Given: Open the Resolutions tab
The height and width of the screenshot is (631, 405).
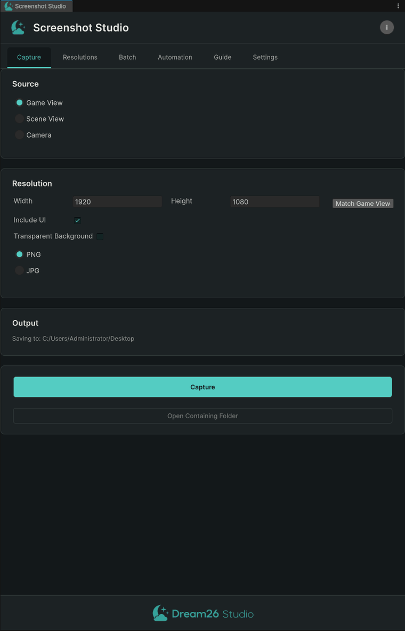Looking at the screenshot, I should click(80, 58).
